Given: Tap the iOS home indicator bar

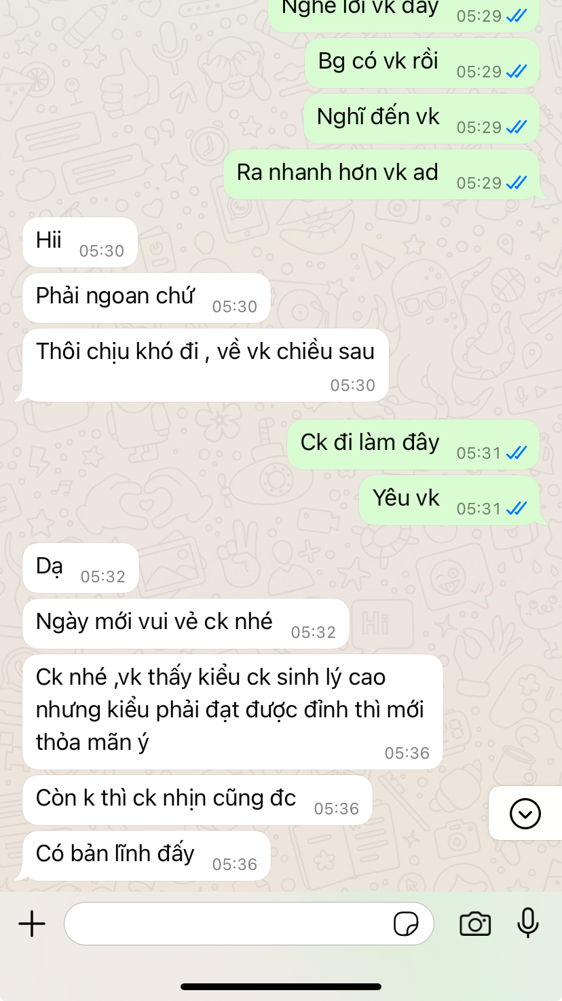Looking at the screenshot, I should [x=281, y=987].
